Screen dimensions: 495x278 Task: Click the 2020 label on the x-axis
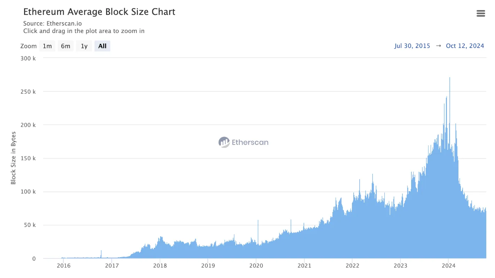coord(256,265)
